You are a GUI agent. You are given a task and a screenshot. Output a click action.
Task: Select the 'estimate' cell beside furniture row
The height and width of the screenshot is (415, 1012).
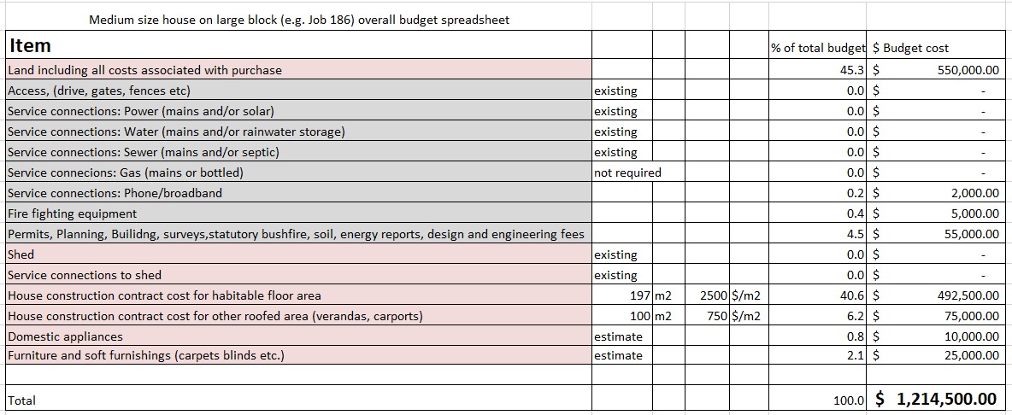(x=621, y=355)
